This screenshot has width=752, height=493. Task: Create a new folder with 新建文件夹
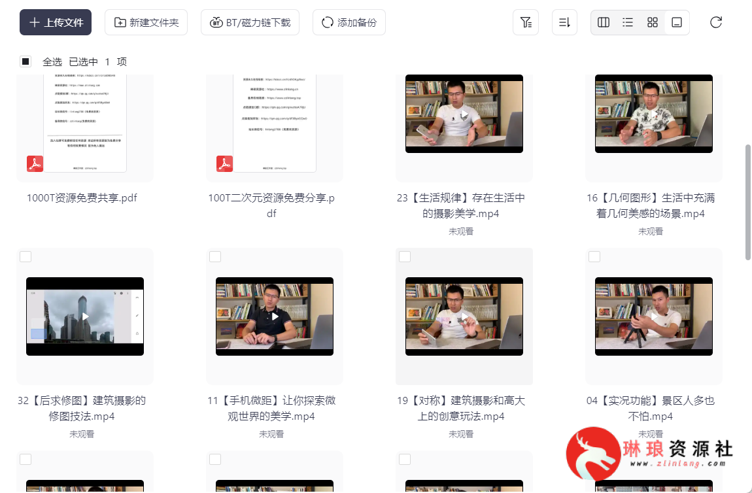pos(146,22)
